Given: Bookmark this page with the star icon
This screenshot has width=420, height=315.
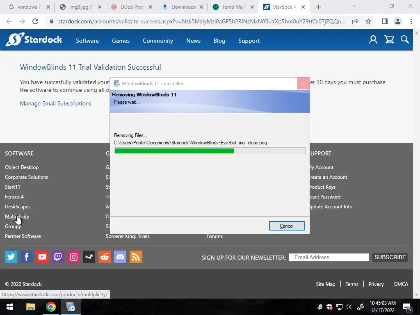Looking at the screenshot, I should pos(368,21).
